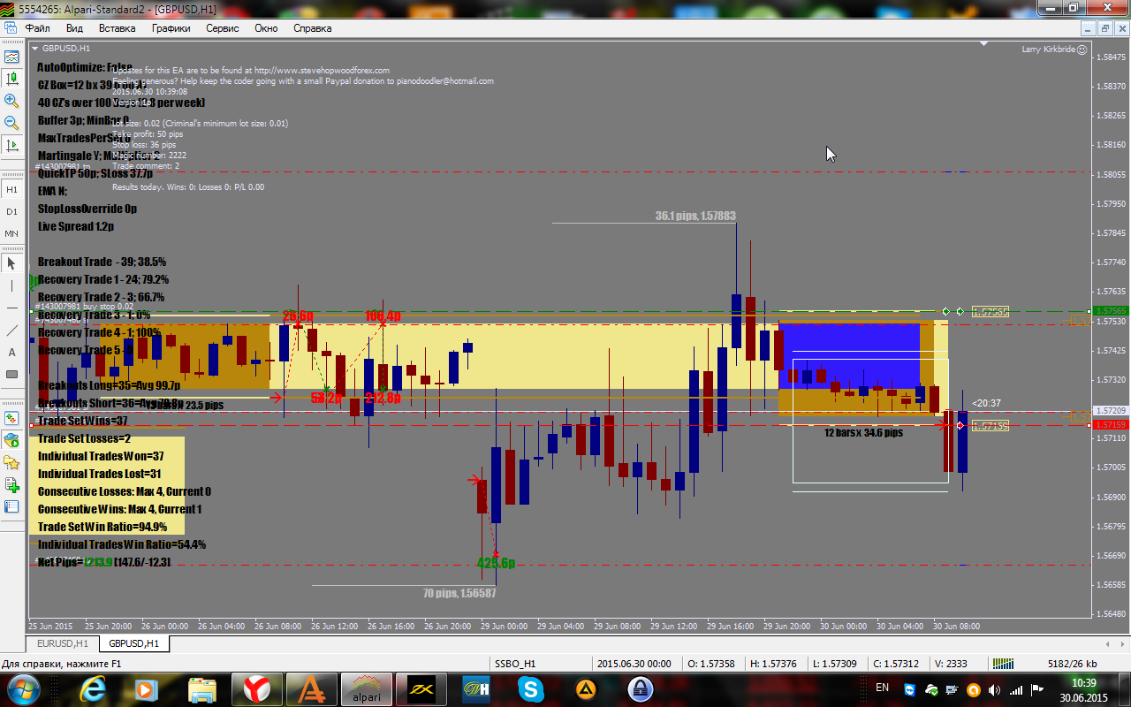Screen dimensions: 1131x707
Task: Open the Вид menu
Action: (74, 28)
